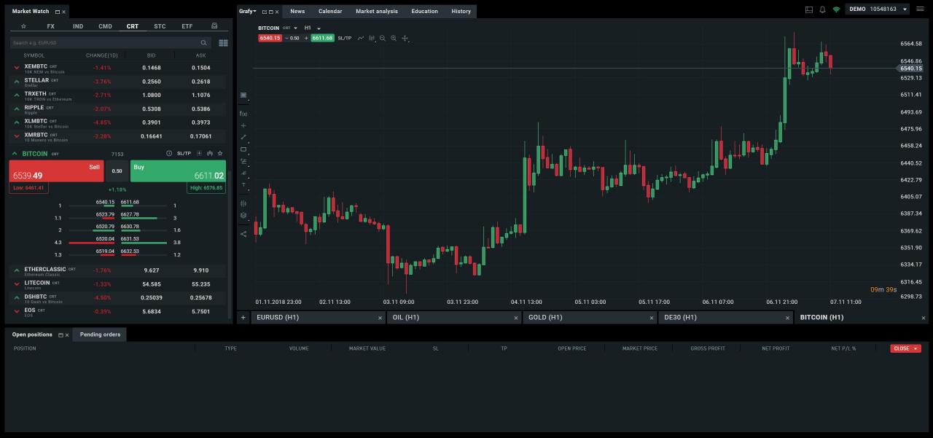Expand the CRT dropdown next to BITCOIN title
This screenshot has width=933, height=438.
[295, 28]
